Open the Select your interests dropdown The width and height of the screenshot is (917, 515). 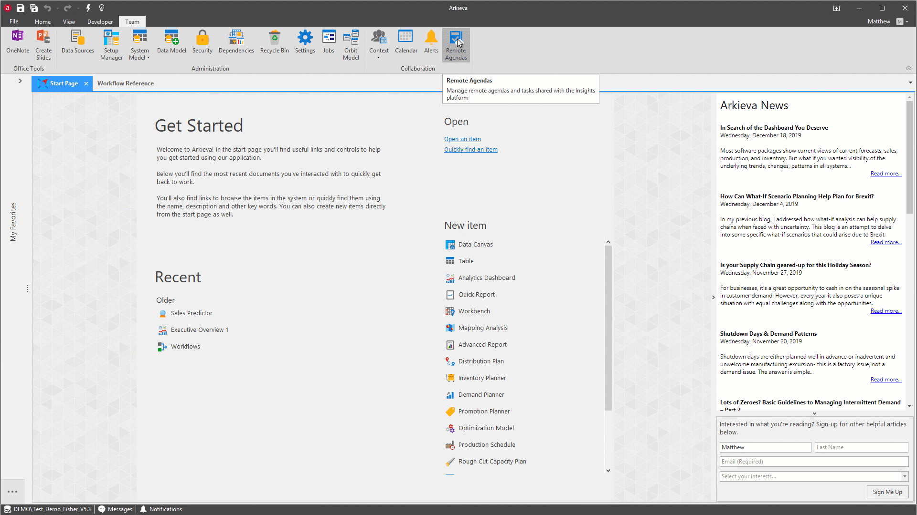point(905,476)
